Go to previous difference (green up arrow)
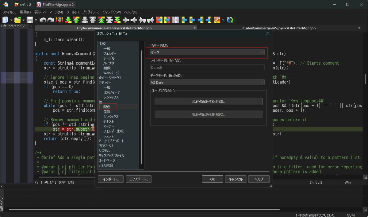Image resolution: width=368 pixels, height=217 pixels. [x=76, y=20]
